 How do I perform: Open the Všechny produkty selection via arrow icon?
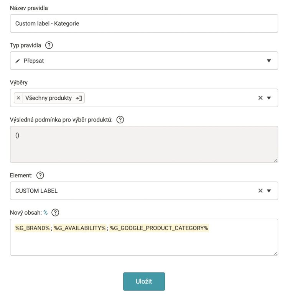[x=79, y=98]
